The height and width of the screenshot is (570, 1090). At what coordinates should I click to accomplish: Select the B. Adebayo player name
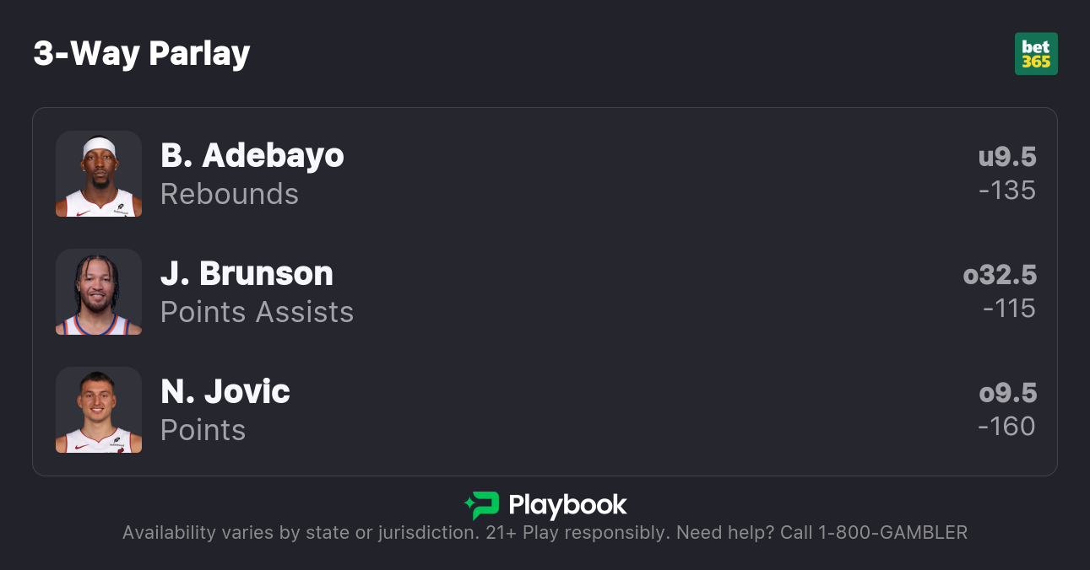pos(252,155)
